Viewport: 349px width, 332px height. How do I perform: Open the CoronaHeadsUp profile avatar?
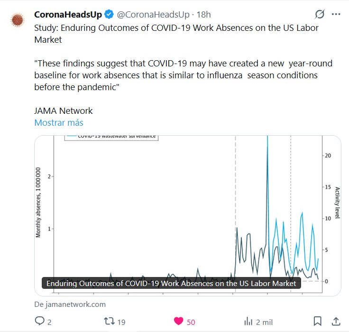click(x=18, y=19)
